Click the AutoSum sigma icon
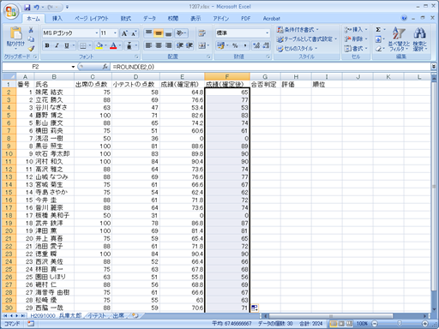The height and width of the screenshot is (329, 439). (378, 29)
